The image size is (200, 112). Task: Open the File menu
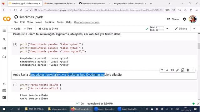(x=16, y=22)
